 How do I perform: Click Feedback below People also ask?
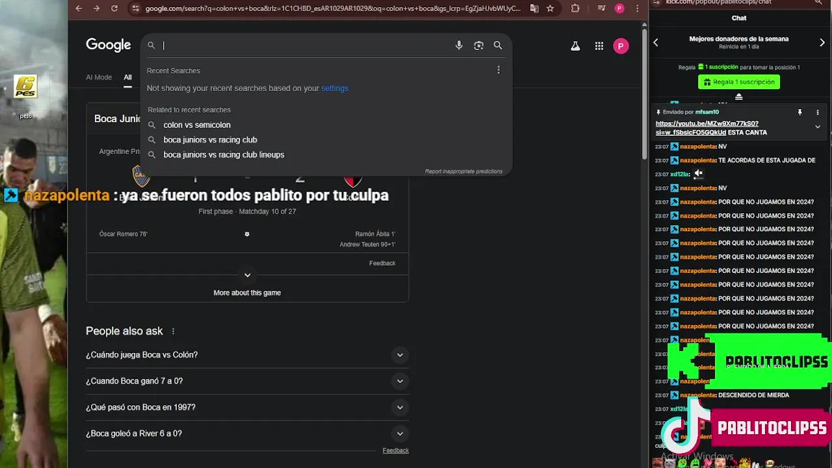[396, 450]
